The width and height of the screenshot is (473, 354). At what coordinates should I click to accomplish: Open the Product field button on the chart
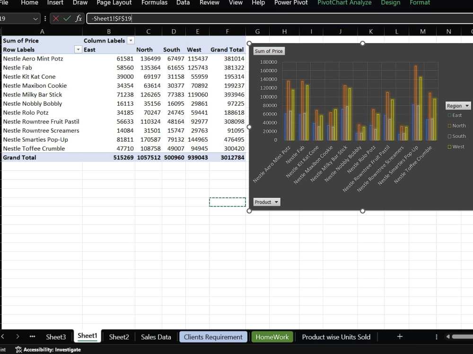267,202
